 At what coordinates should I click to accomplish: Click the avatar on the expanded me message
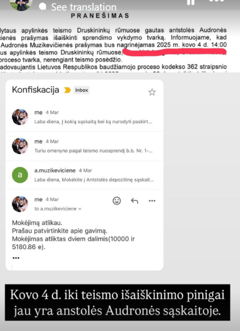[x=20, y=204]
